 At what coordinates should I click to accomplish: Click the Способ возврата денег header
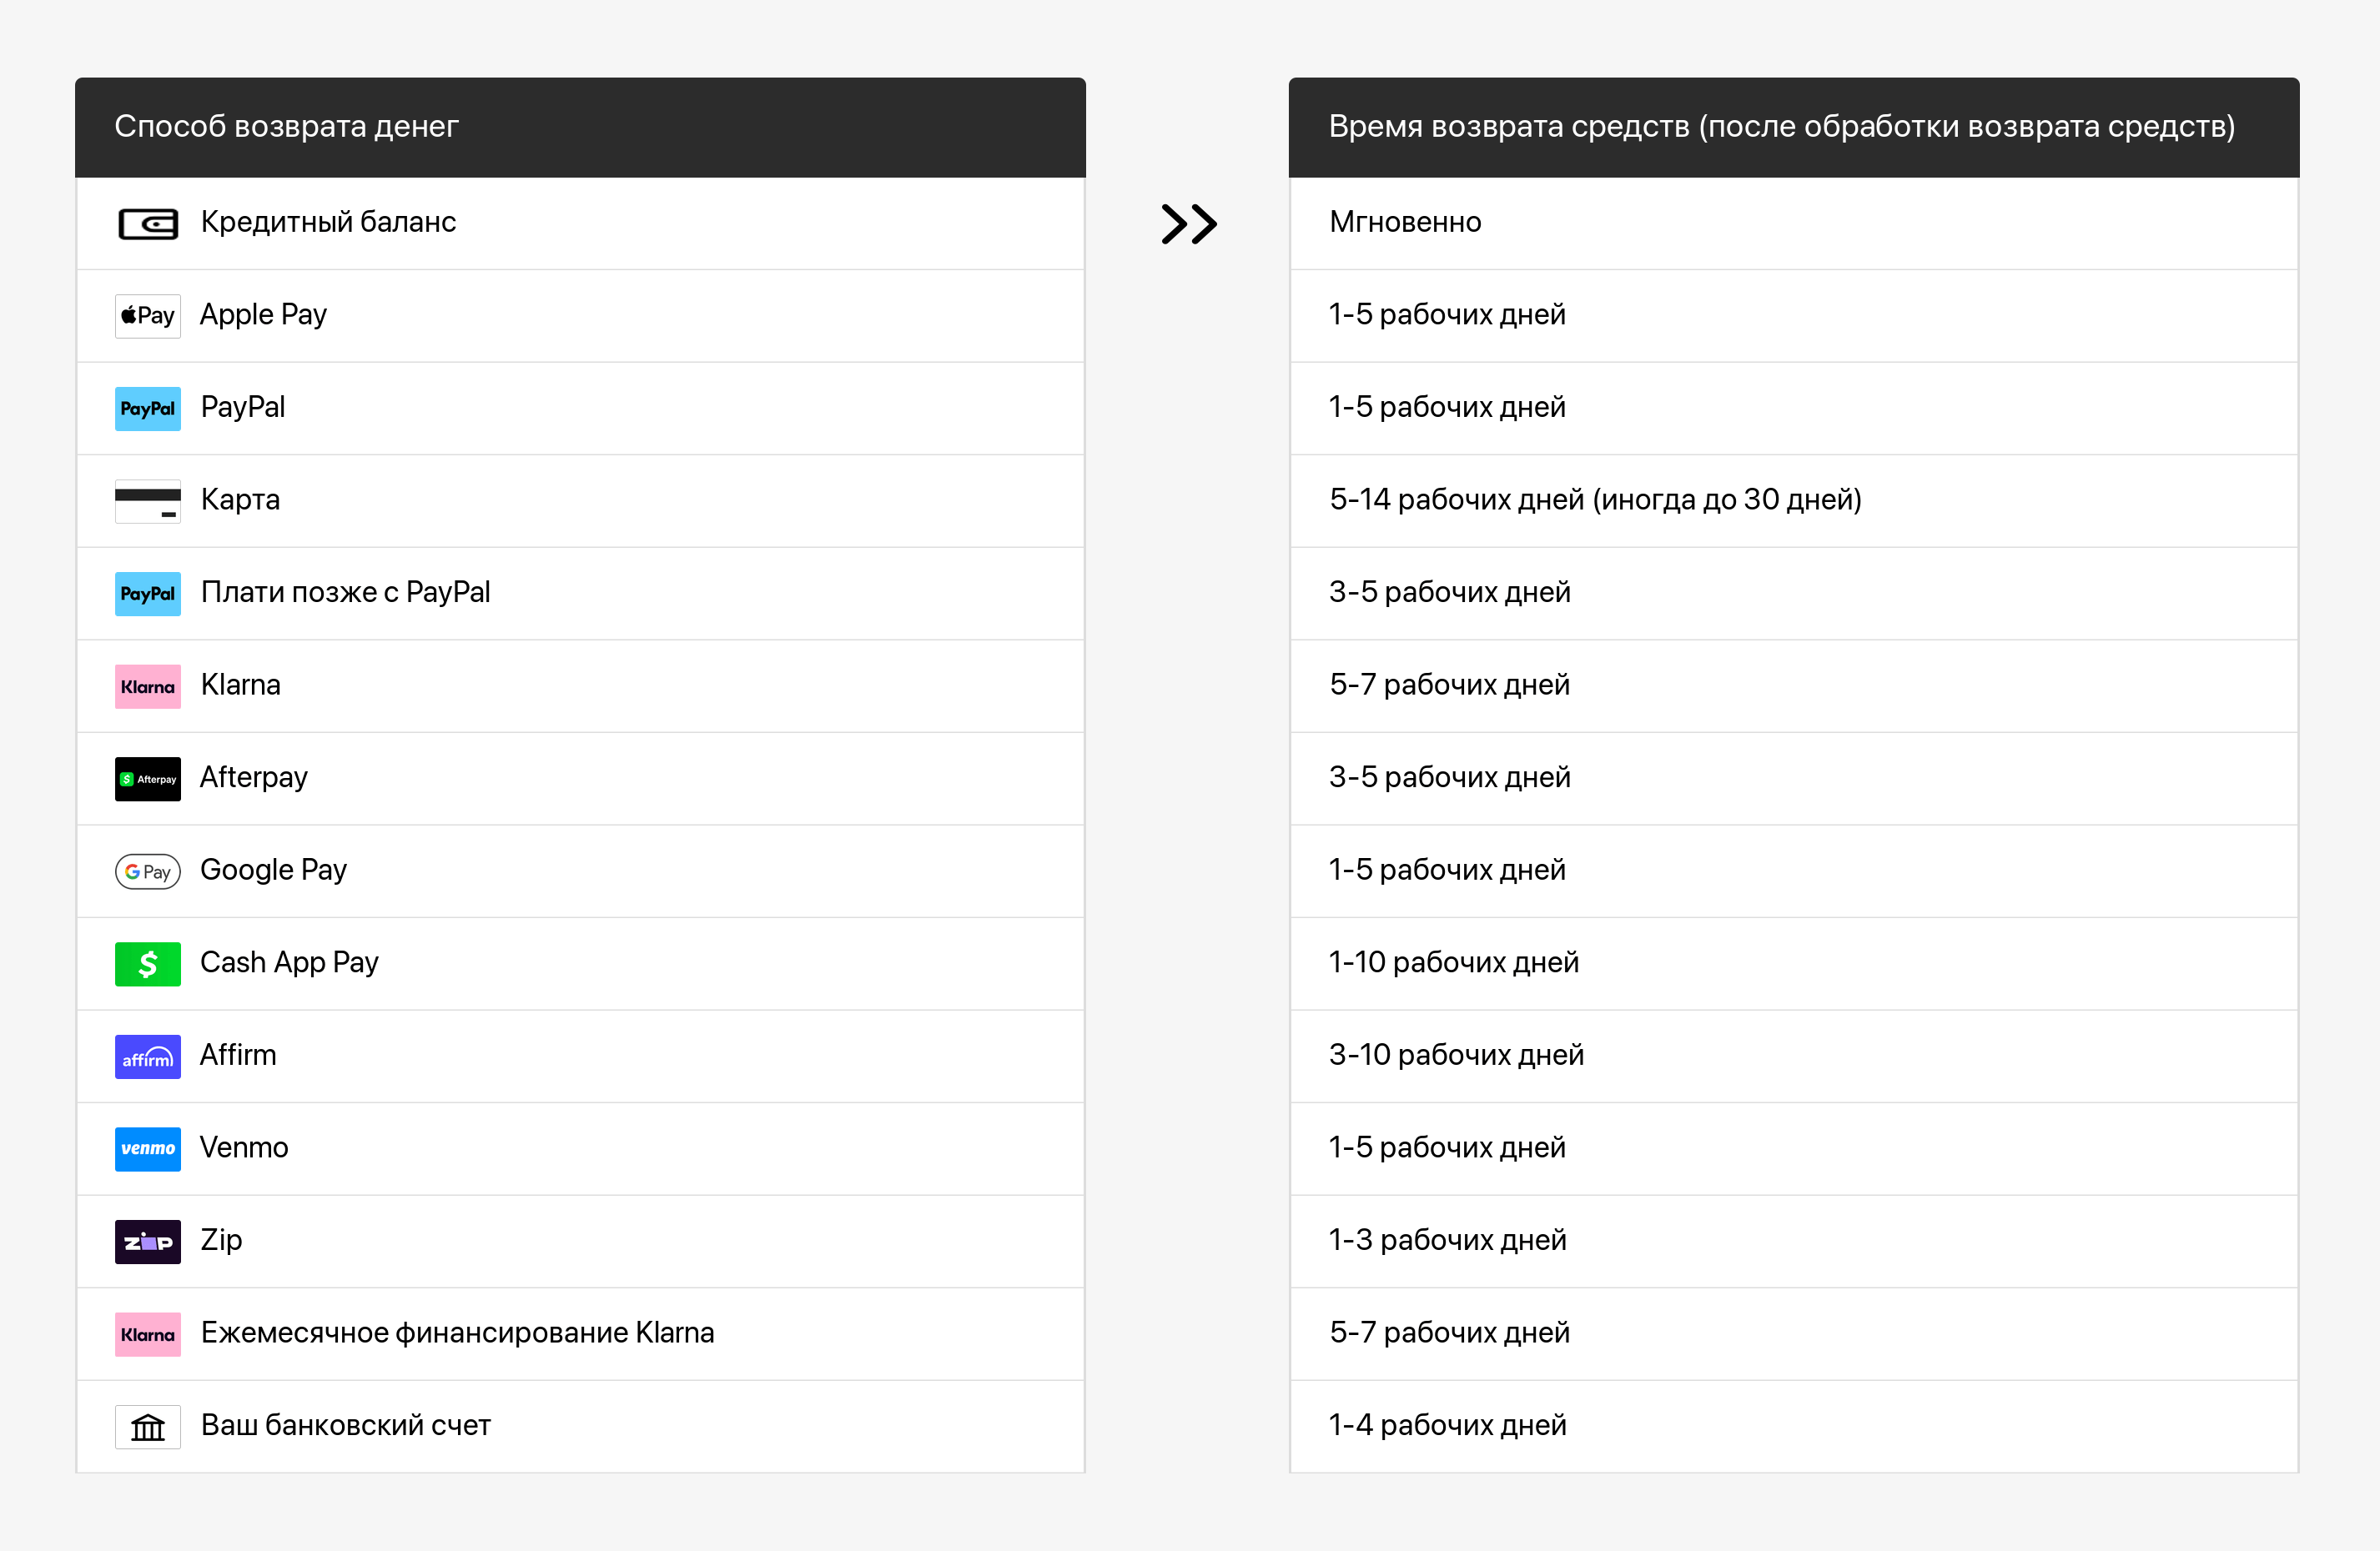pos(286,127)
